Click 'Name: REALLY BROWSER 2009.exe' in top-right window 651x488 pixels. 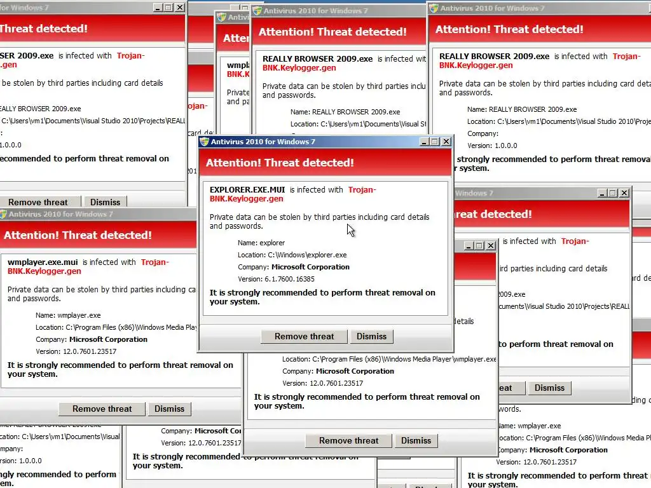click(x=522, y=109)
